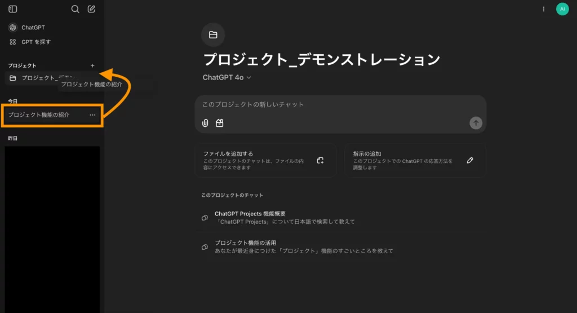Open the tools icon beside paperclip
The width and height of the screenshot is (577, 313).
[220, 123]
